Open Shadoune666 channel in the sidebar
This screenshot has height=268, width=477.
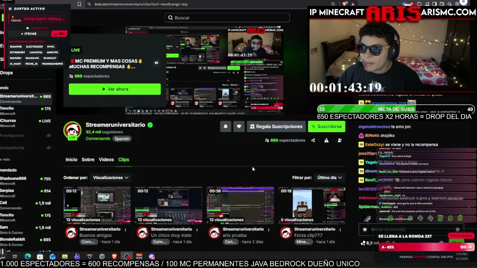25,181
